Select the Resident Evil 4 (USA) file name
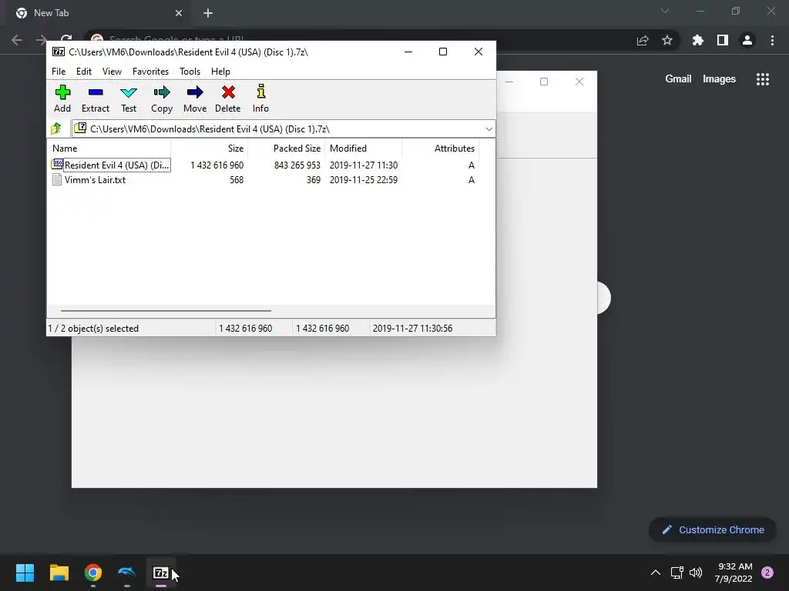The width and height of the screenshot is (789, 591). point(117,165)
